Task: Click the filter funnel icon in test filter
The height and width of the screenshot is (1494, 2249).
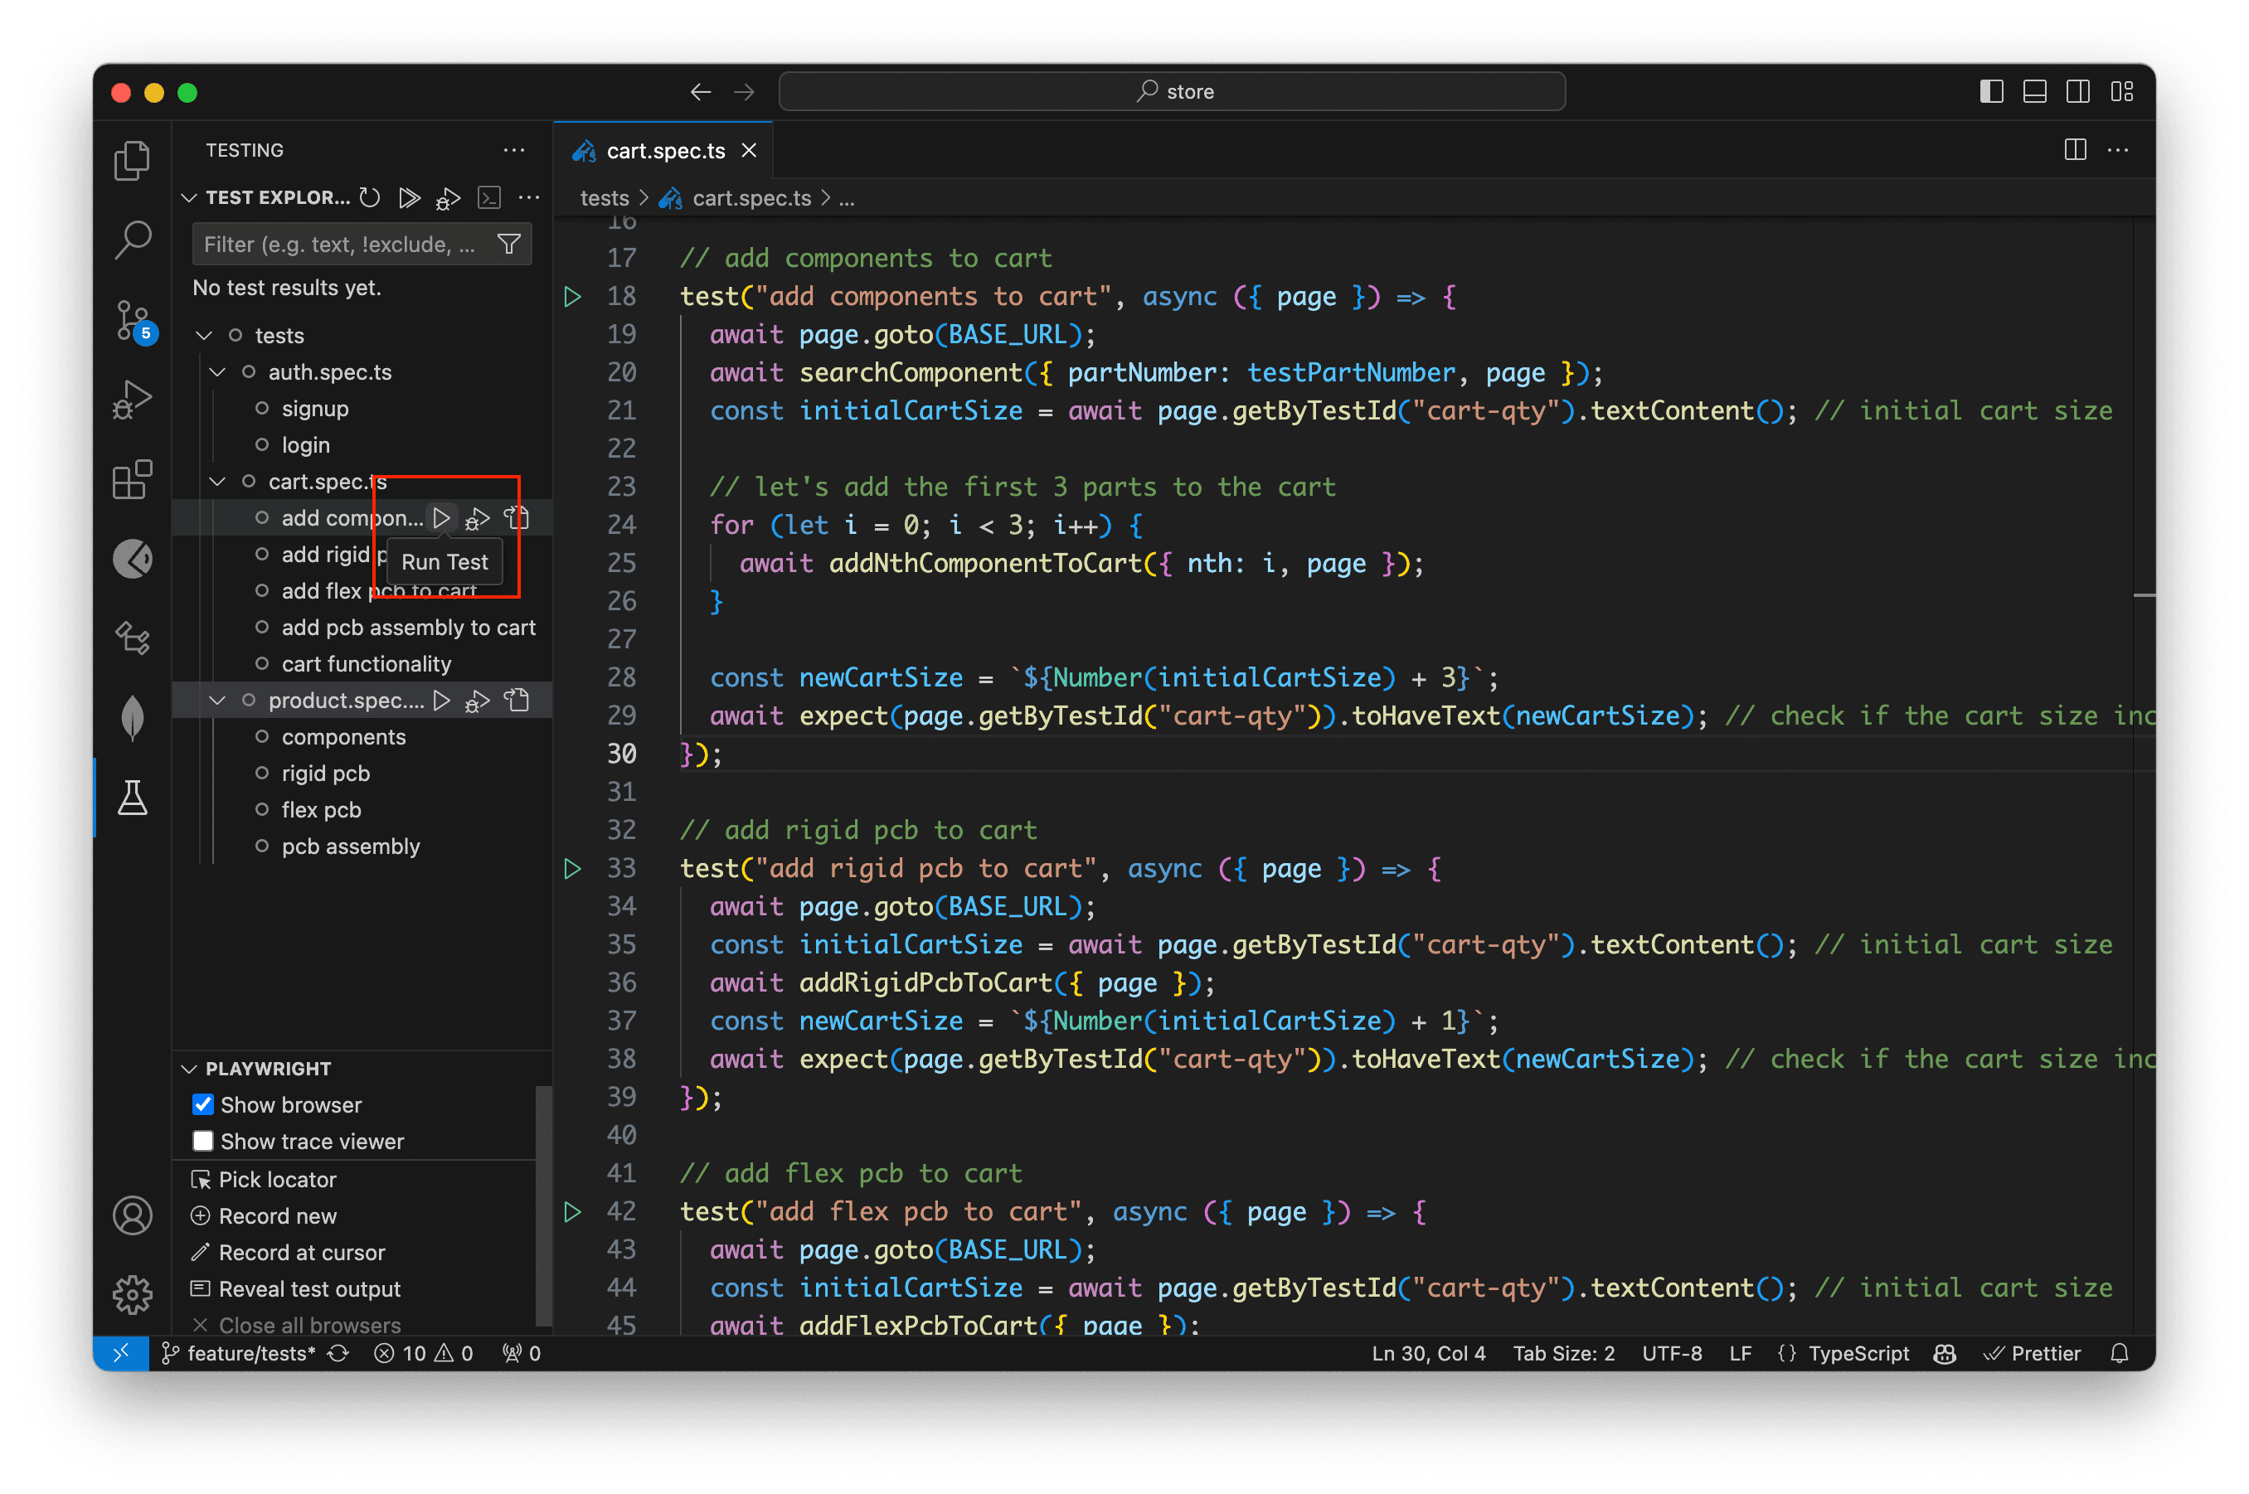Action: point(509,244)
